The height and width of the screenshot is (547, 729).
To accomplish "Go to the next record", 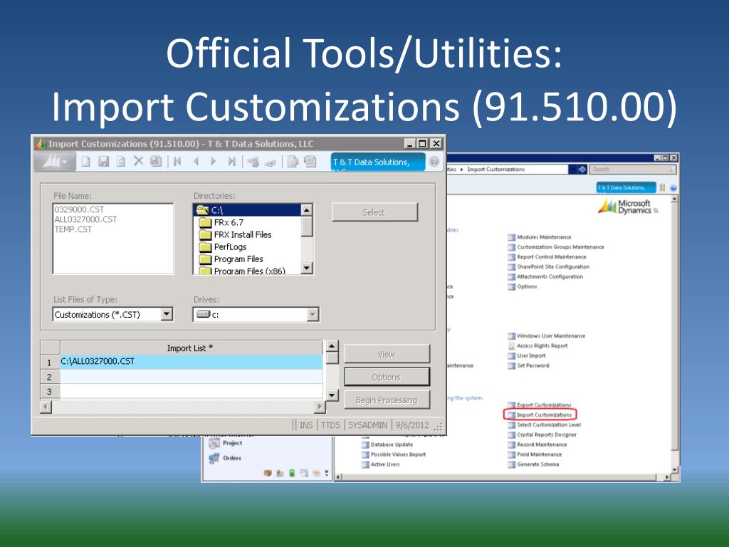I will (214, 162).
